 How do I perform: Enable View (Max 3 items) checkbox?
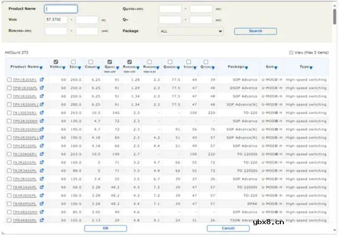coord(291,52)
